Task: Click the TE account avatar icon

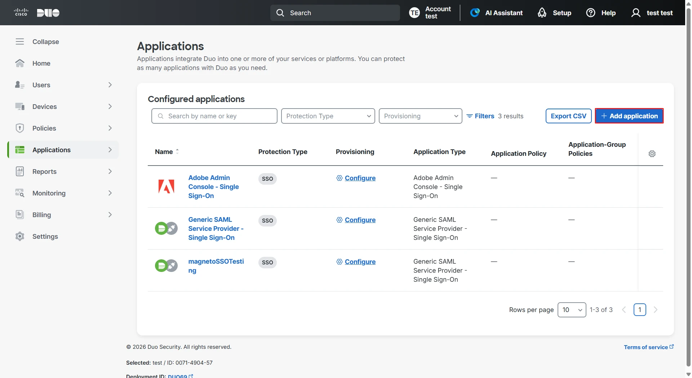Action: click(x=414, y=13)
